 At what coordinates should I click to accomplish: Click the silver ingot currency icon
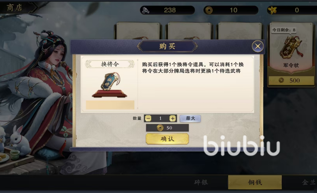[145, 10]
